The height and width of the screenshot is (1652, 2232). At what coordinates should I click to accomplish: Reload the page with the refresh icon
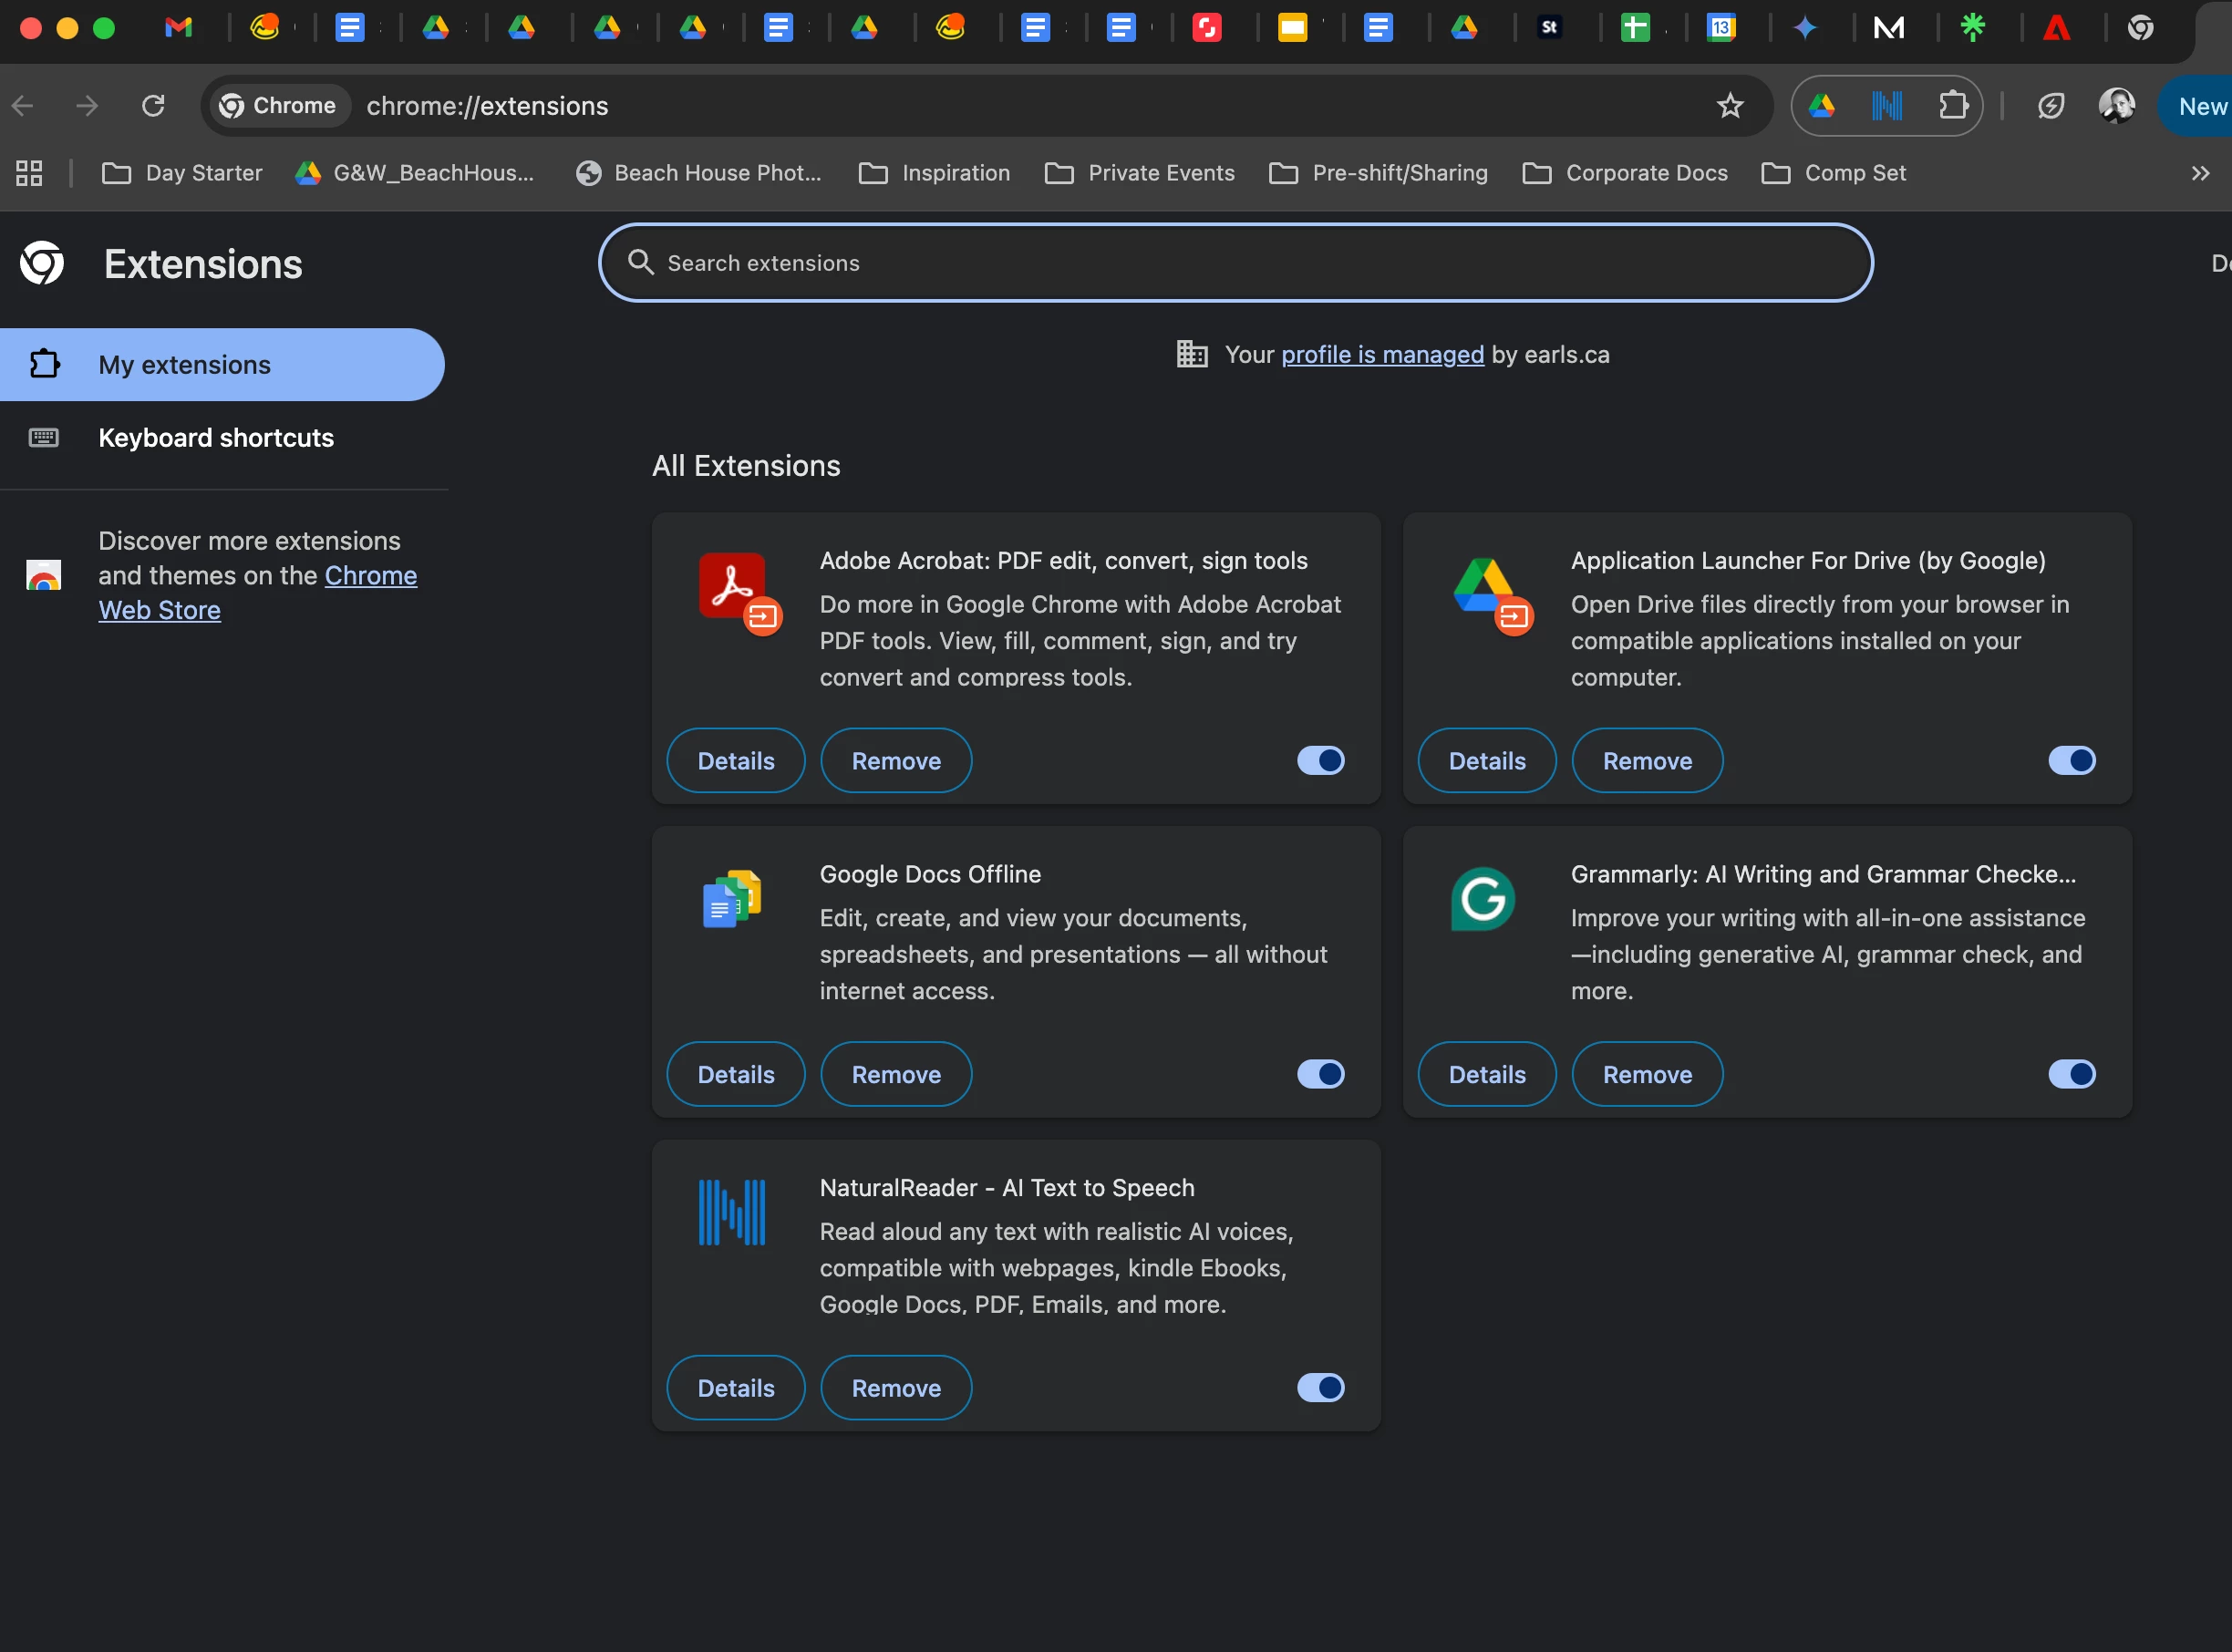153,106
